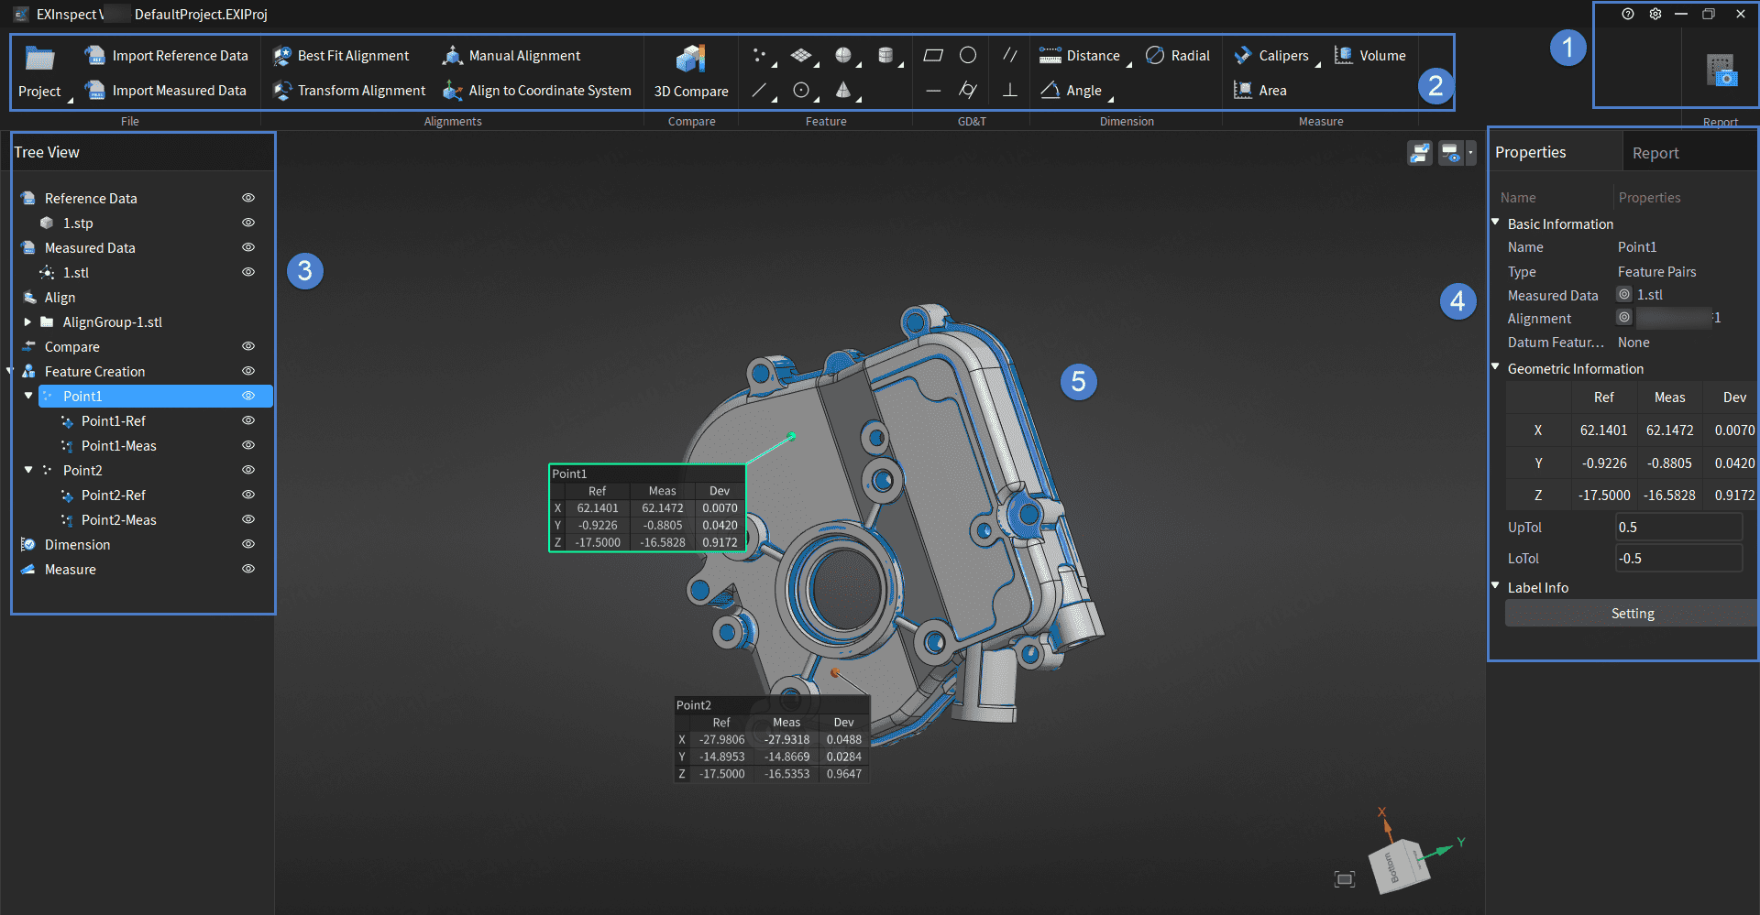The width and height of the screenshot is (1760, 915).
Task: Choose the circularity GD&T tool
Action: tap(968, 56)
